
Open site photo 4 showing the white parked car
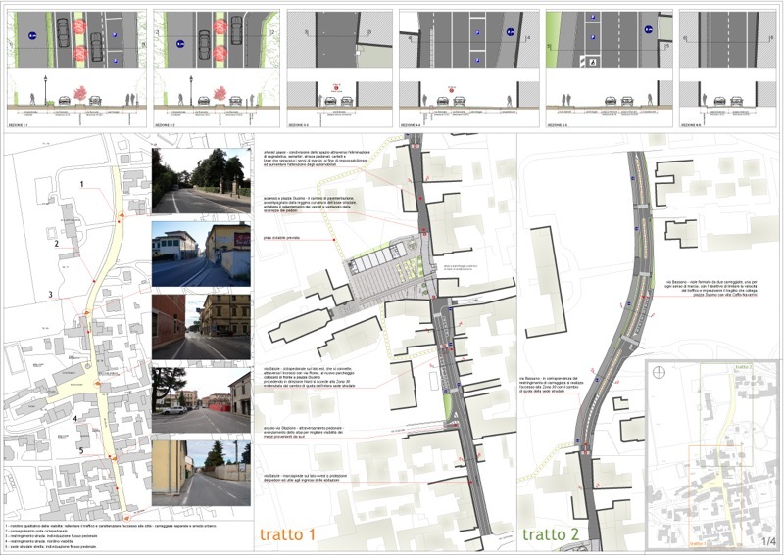click(x=201, y=400)
